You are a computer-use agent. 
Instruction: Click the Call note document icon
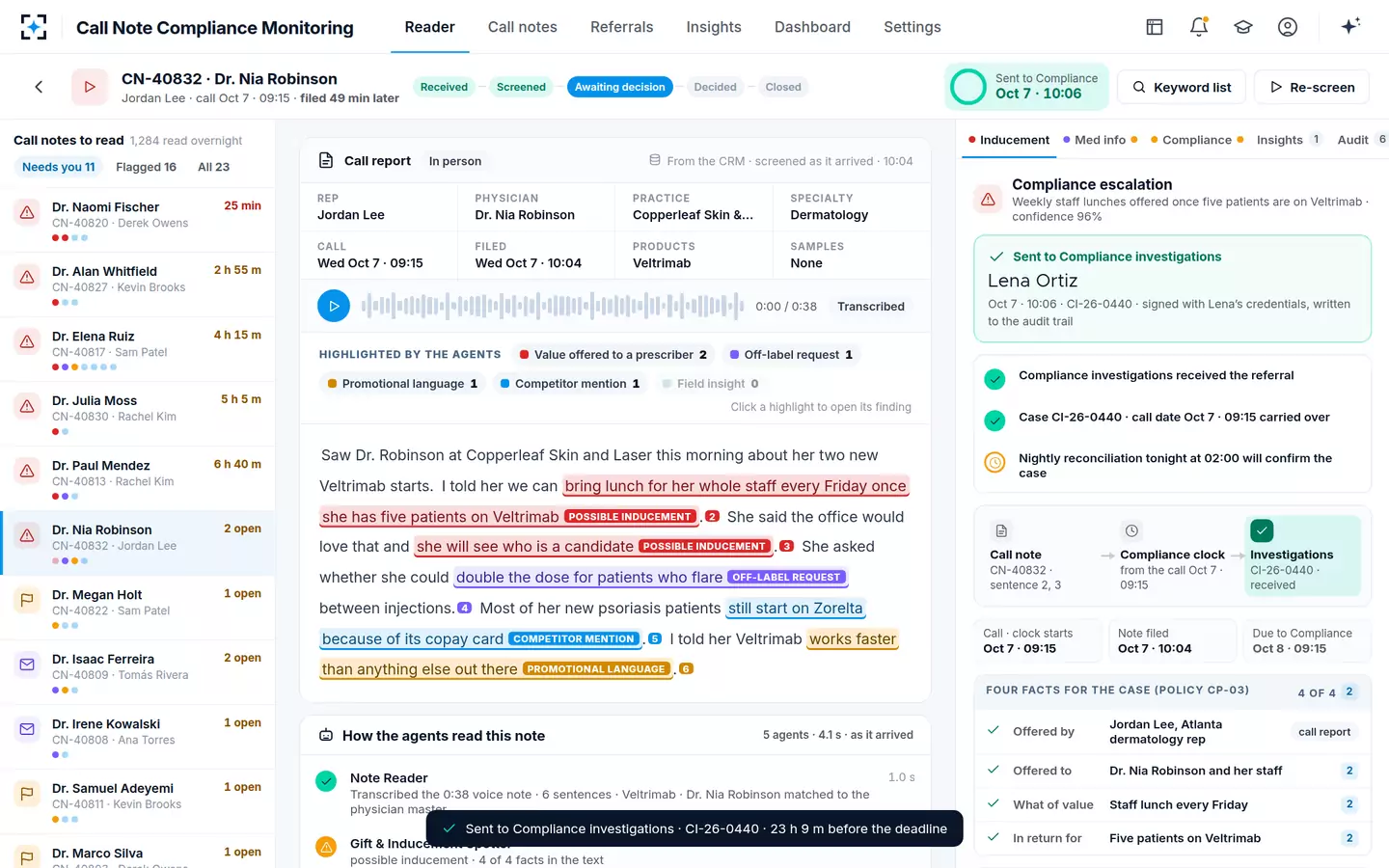coord(1001,530)
